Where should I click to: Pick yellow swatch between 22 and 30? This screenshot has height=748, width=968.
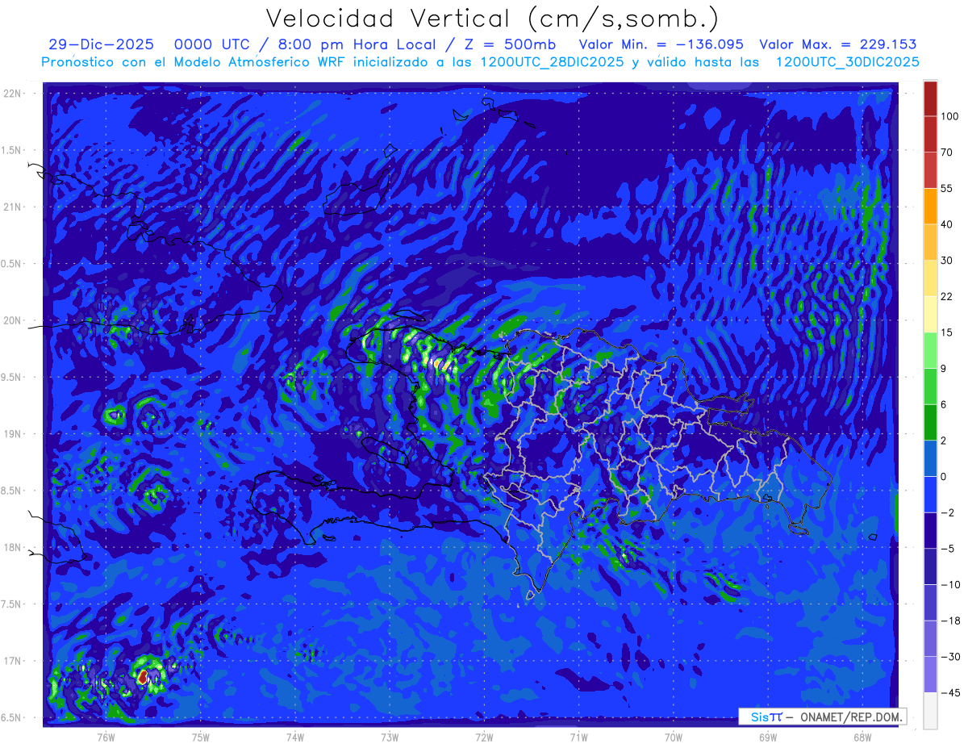930,278
